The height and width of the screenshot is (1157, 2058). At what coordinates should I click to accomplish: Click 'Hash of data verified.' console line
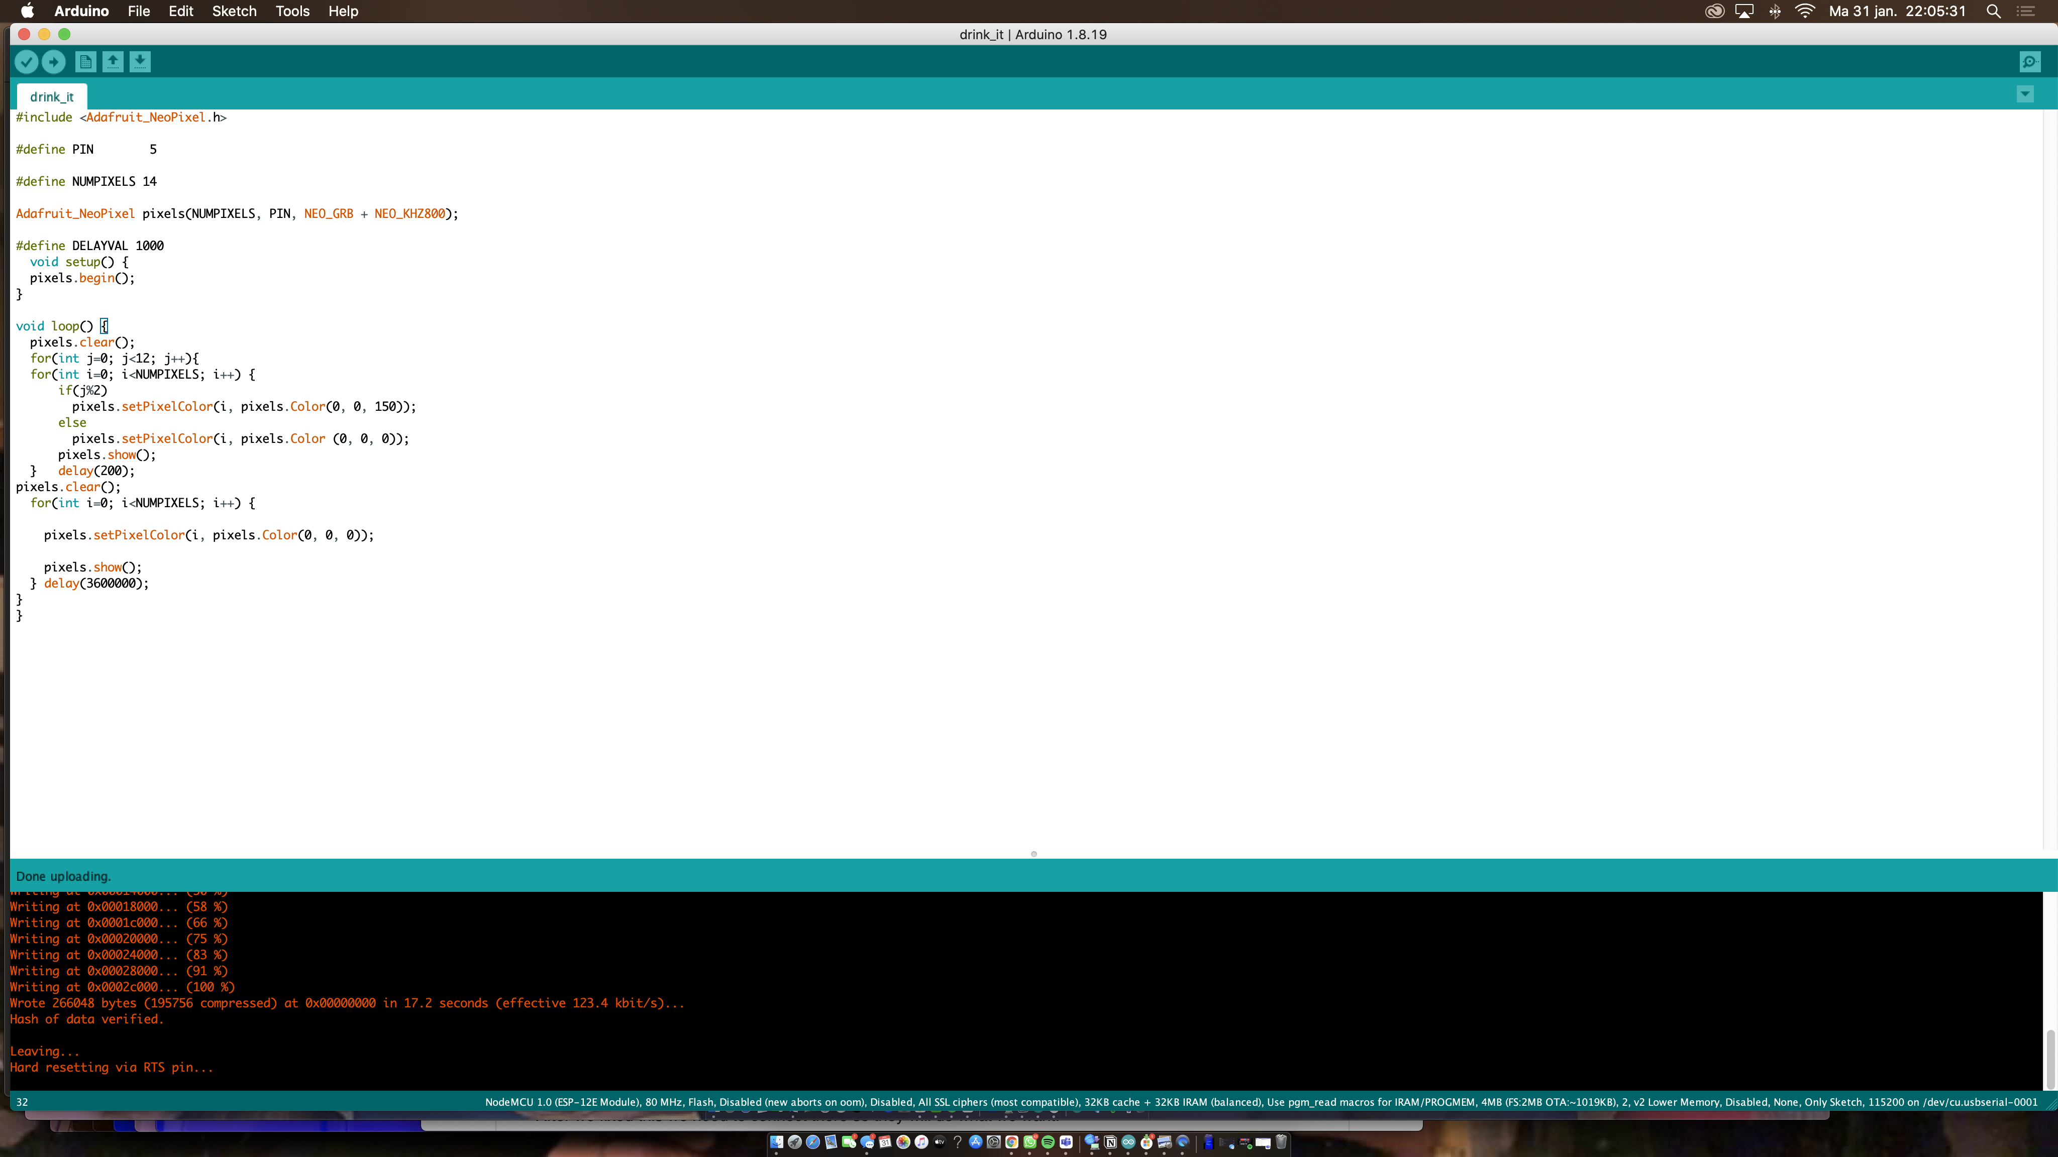(x=86, y=1020)
